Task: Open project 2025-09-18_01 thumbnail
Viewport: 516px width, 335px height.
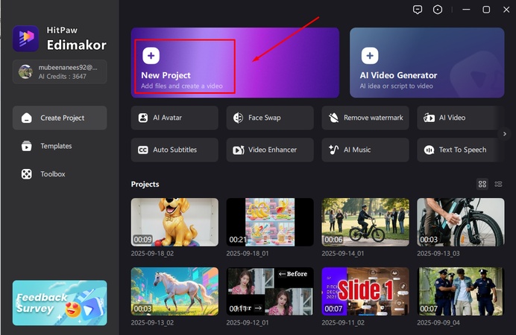Action: [x=270, y=222]
